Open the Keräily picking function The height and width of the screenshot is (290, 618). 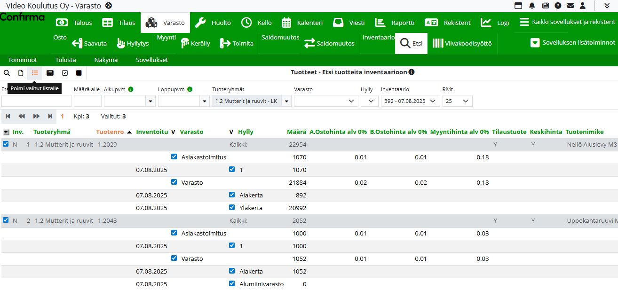[195, 43]
